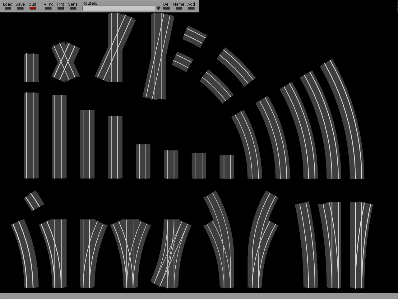Choose the short straight piece above the long straights
This screenshot has width=398, height=299.
point(31,68)
